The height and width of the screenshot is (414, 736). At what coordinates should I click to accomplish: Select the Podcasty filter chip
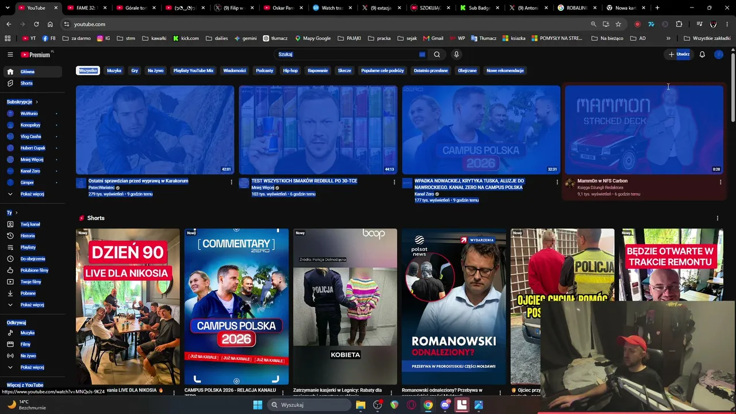point(264,71)
